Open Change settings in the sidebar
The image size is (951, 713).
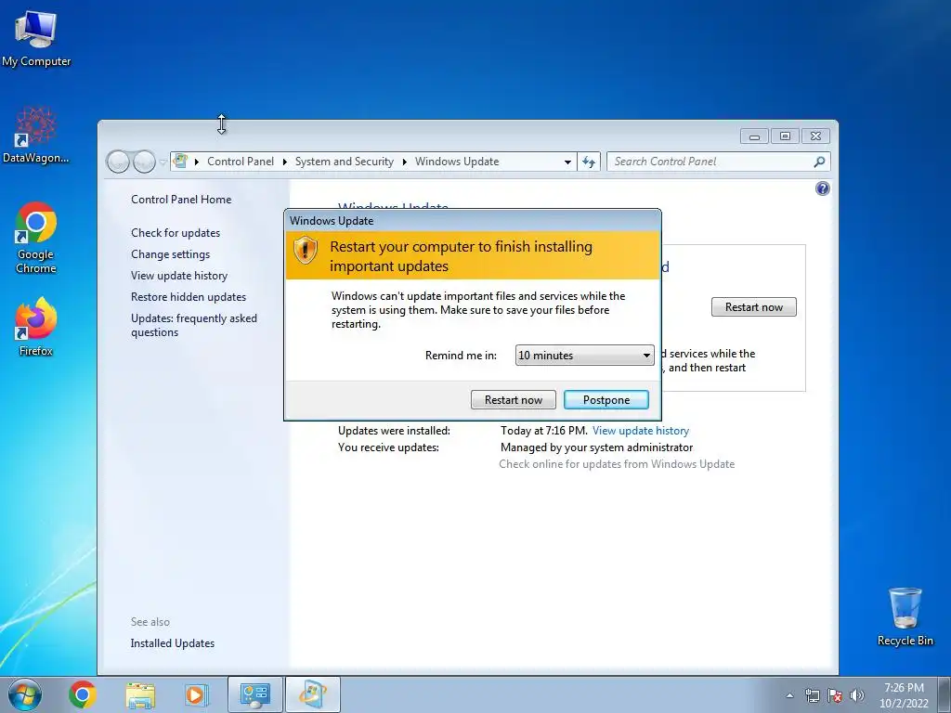click(171, 254)
